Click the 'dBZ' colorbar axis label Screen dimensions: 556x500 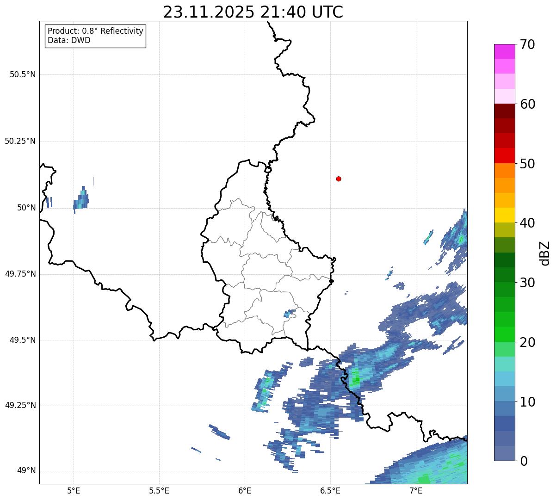(545, 253)
